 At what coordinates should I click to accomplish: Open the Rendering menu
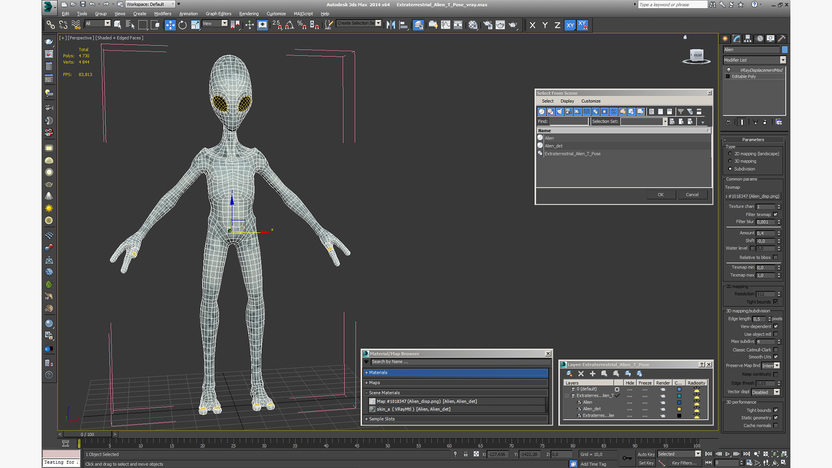(x=249, y=14)
